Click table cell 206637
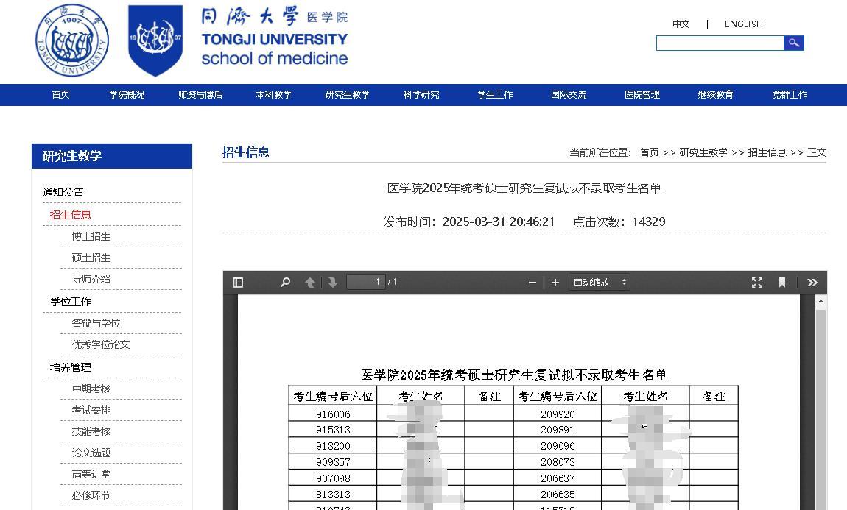Viewport: 847px width, 510px height. [558, 478]
